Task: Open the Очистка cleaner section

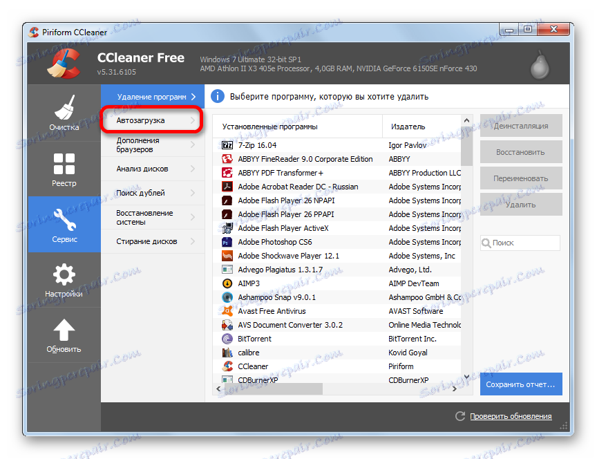Action: click(64, 113)
